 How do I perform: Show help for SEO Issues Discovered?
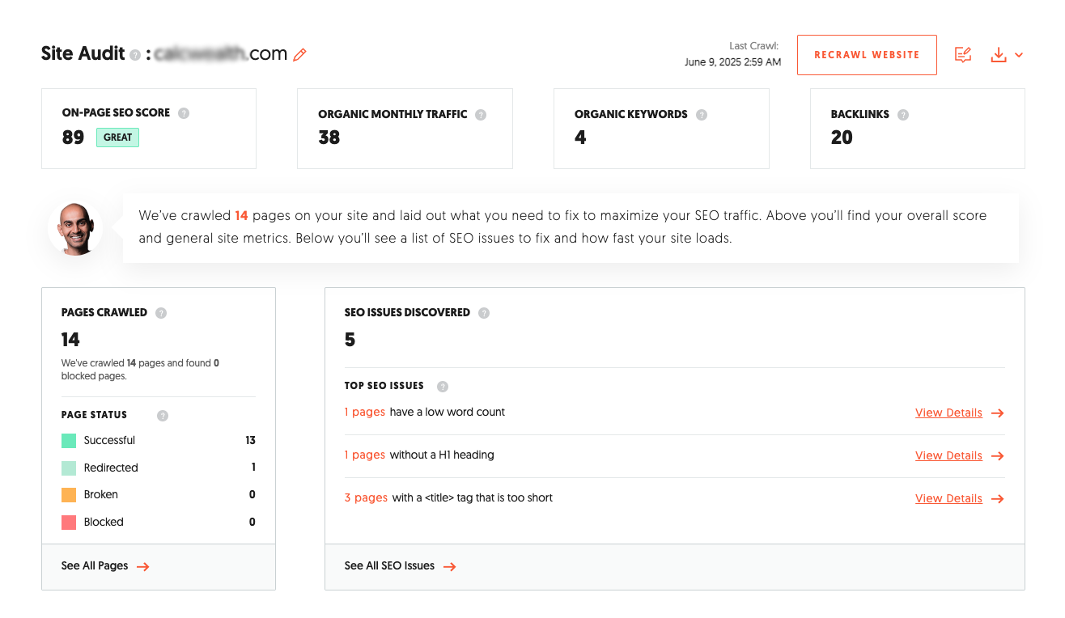[x=484, y=313]
